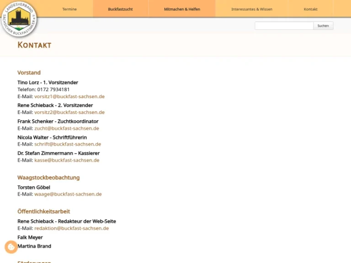Screen dimensions: 351x263
Task: Select the Kontakt navigation item
Action: 310,9
